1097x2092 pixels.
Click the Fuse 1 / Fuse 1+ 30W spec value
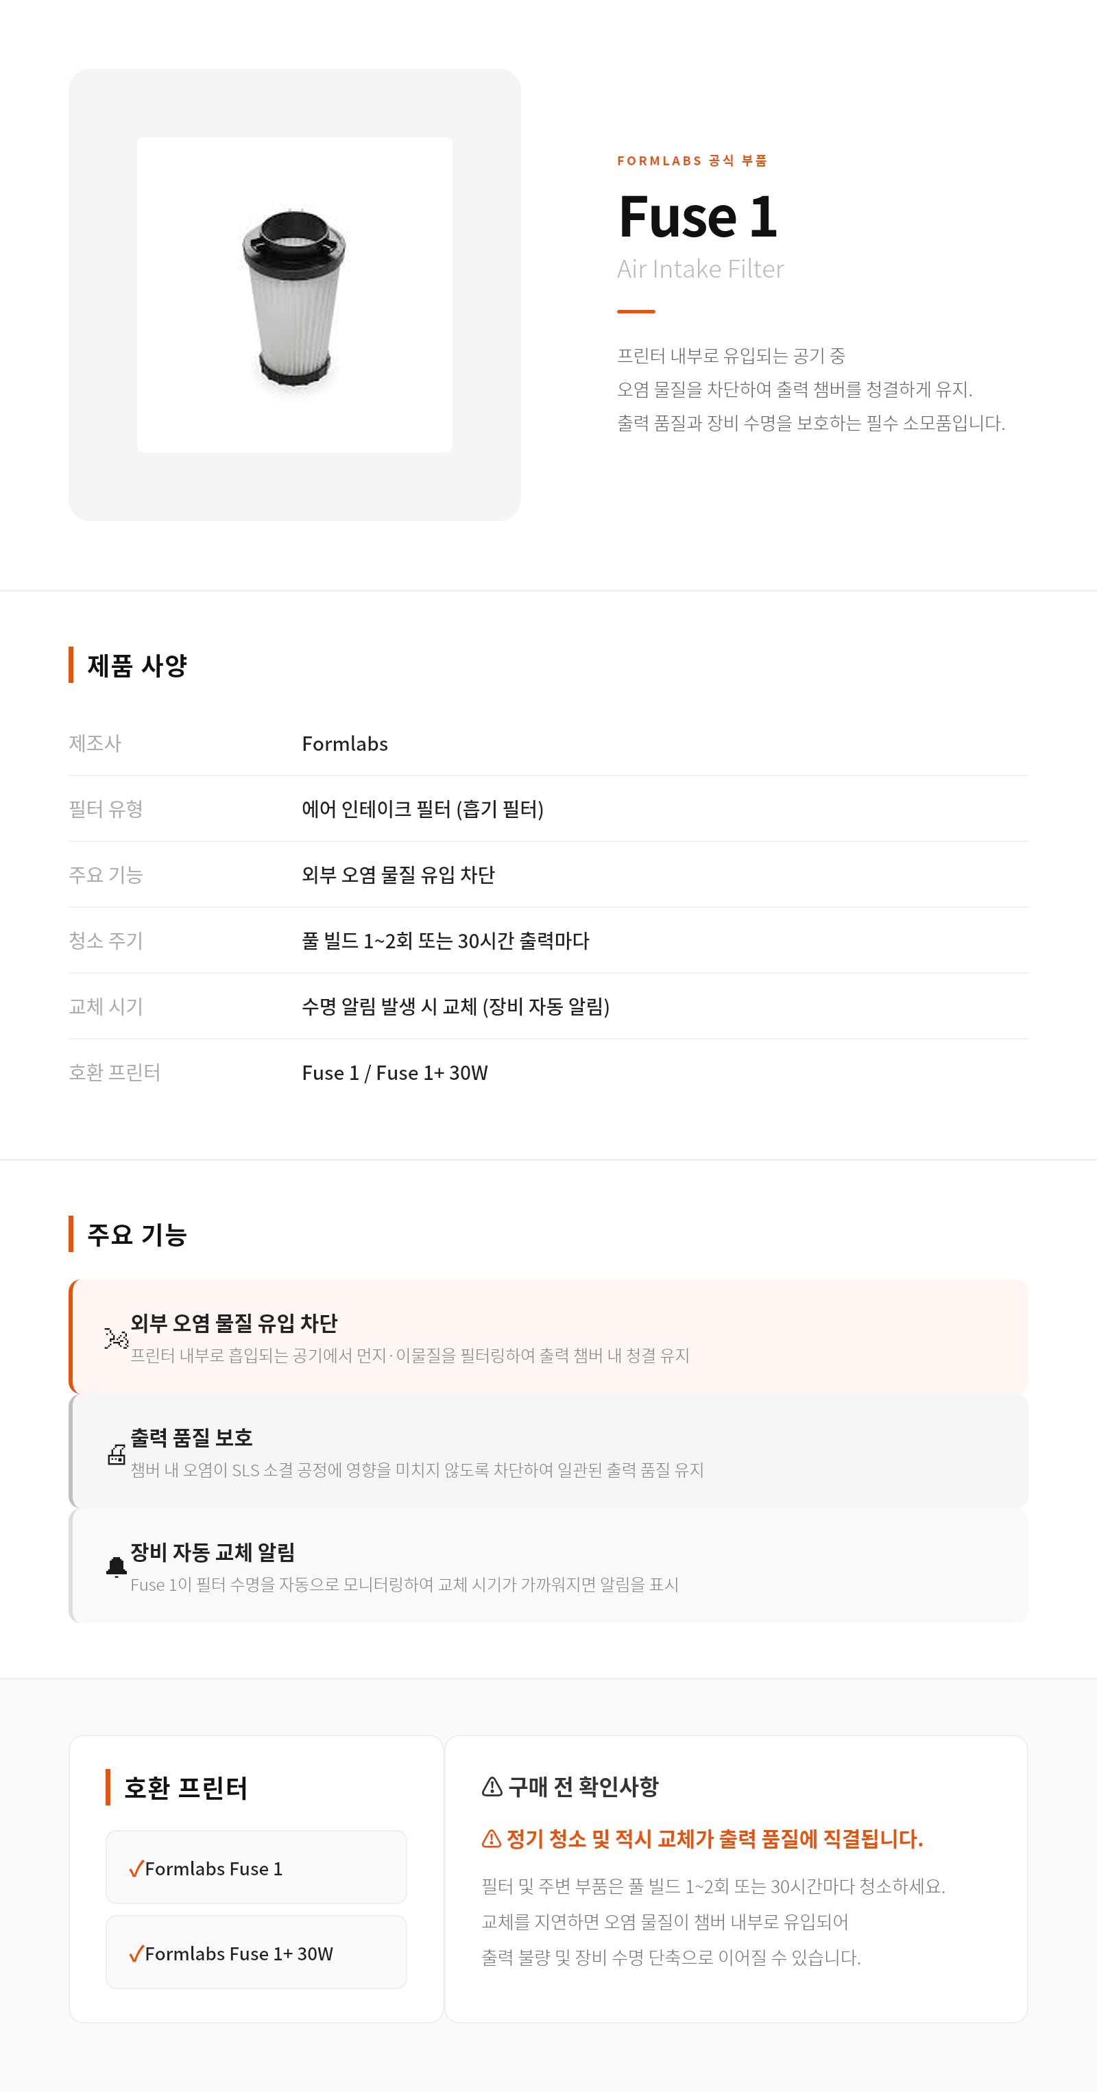(395, 1073)
